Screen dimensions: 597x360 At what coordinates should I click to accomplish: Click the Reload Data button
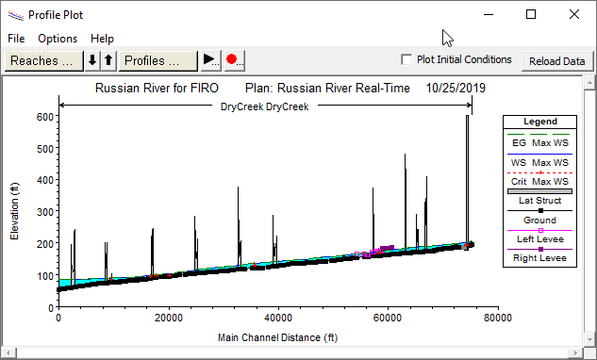[557, 61]
